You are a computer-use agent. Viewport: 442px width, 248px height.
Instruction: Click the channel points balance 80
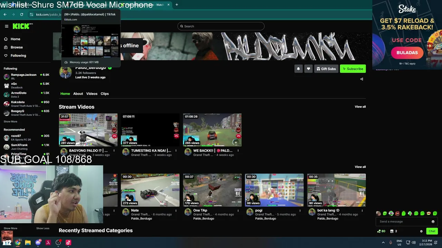click(x=381, y=231)
